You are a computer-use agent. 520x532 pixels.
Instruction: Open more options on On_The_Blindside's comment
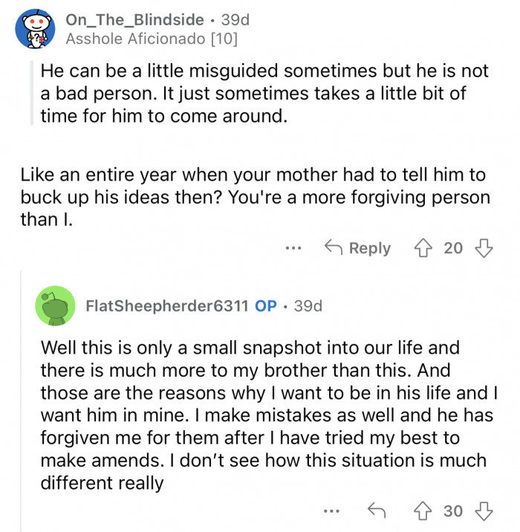[x=294, y=248]
